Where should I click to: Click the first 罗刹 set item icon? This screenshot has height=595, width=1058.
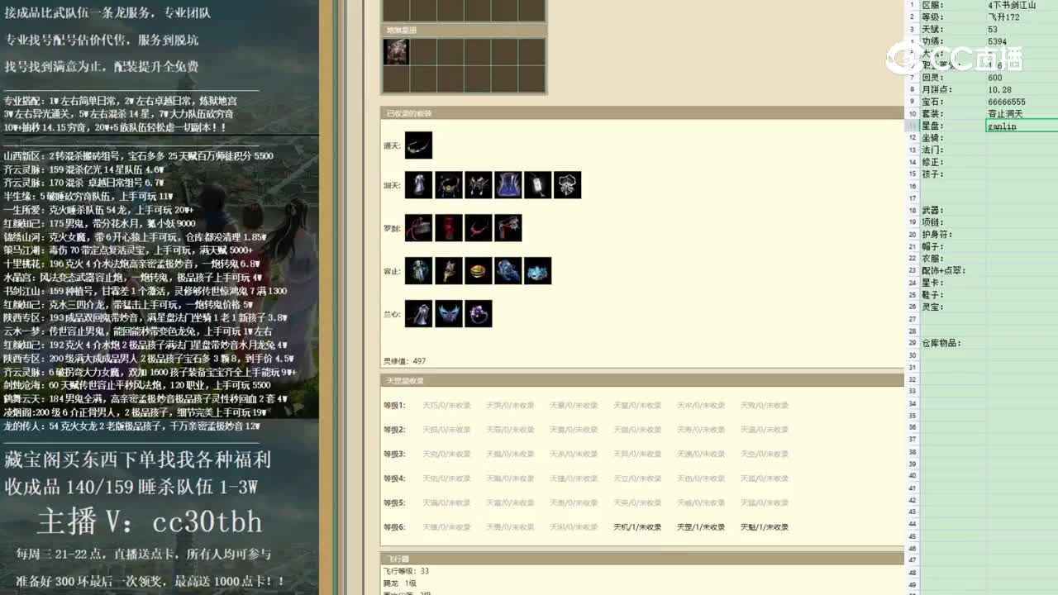(x=418, y=228)
